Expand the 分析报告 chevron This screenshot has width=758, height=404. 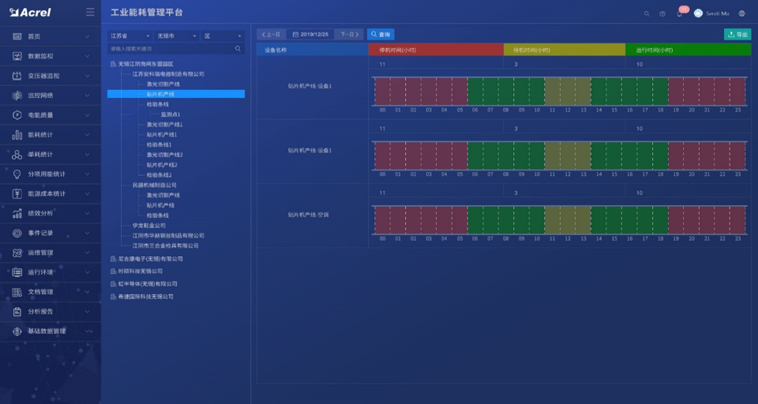tap(87, 312)
